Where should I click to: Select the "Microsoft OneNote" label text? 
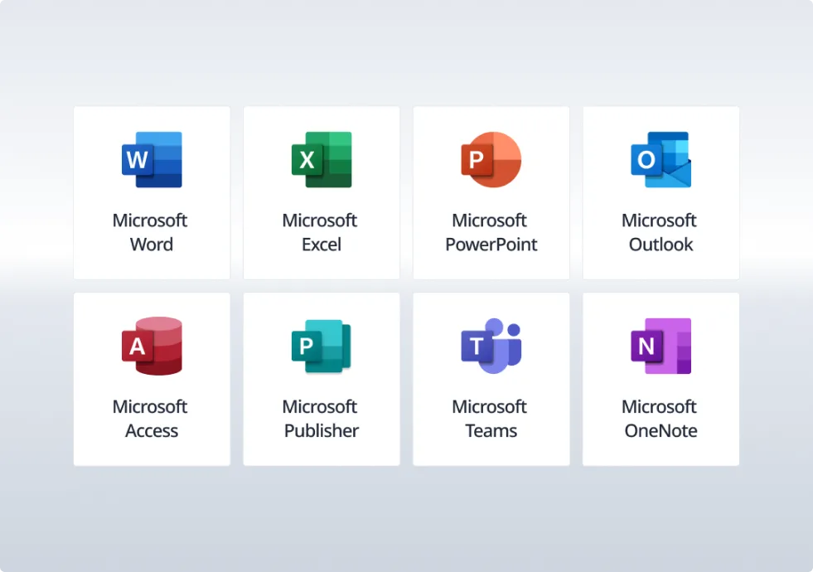pos(660,419)
